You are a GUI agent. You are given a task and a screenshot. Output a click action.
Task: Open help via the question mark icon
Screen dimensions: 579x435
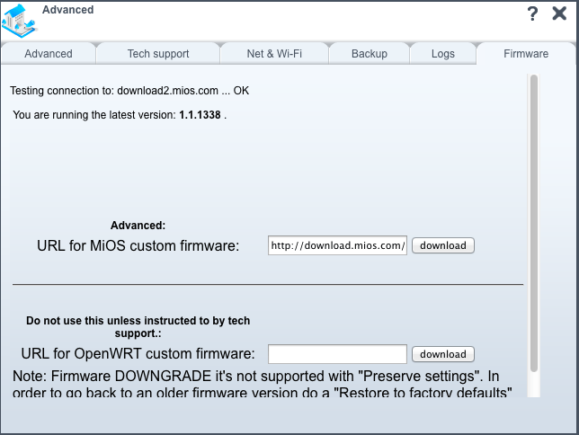(532, 13)
